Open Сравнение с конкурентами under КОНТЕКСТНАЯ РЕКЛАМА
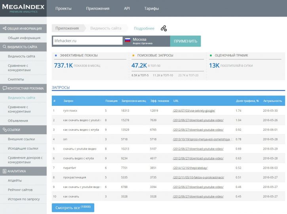This screenshot has height=214, width=287. click(19, 109)
